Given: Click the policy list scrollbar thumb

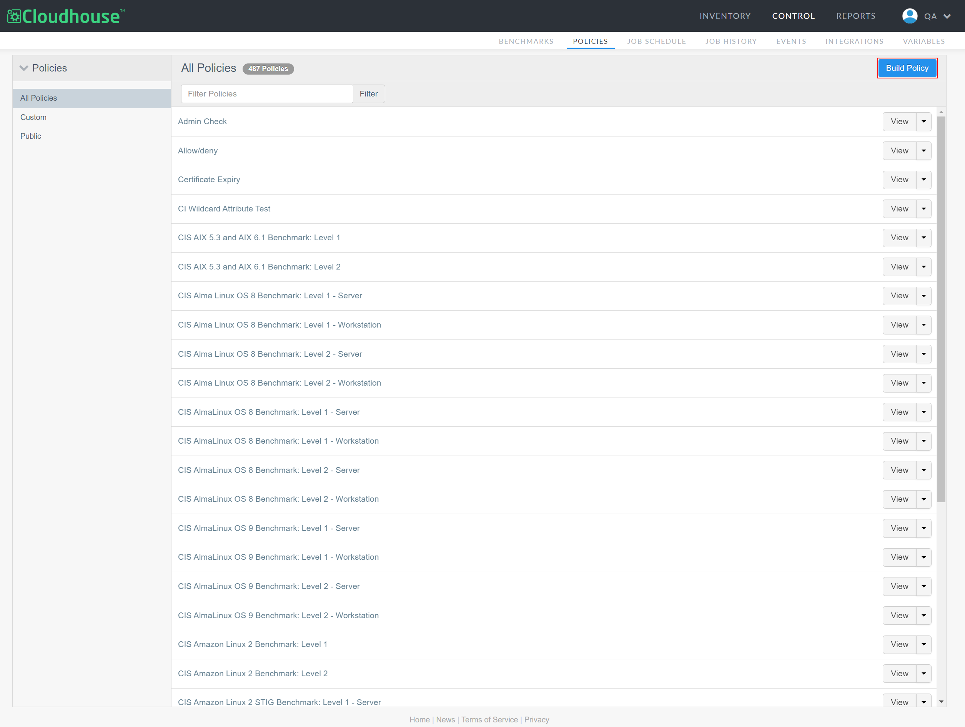Looking at the screenshot, I should click(x=941, y=309).
